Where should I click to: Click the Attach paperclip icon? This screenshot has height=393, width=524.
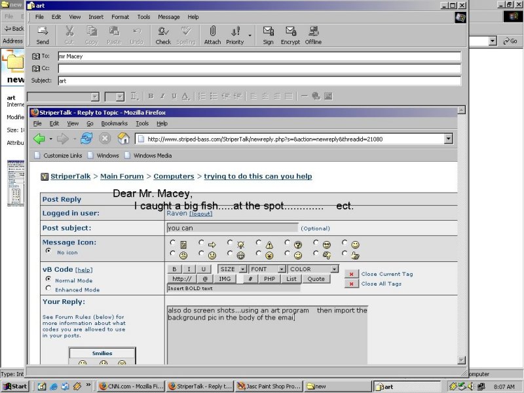(212, 35)
